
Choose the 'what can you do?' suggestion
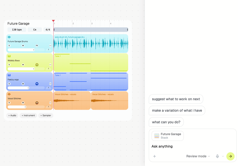click(166, 122)
